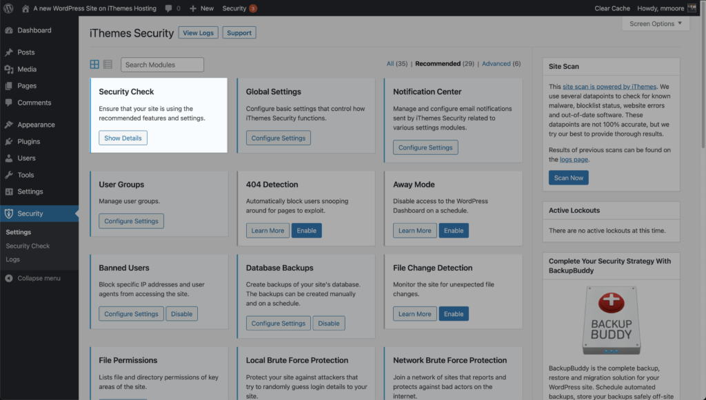
Task: Configure Settings for User Groups
Action: click(x=132, y=221)
